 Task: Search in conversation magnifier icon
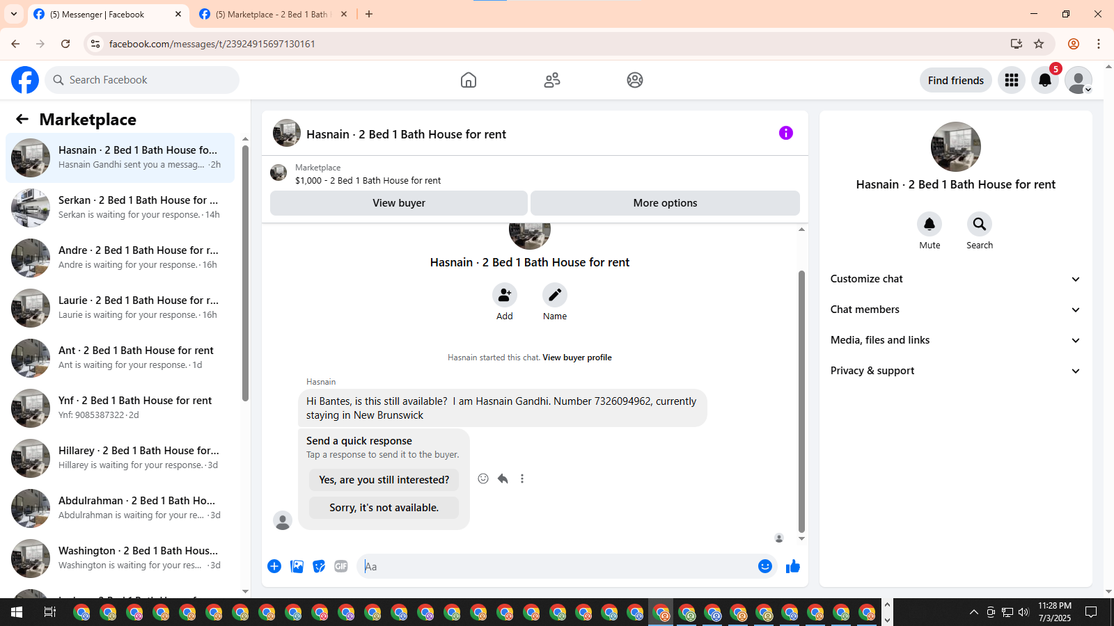tap(980, 224)
